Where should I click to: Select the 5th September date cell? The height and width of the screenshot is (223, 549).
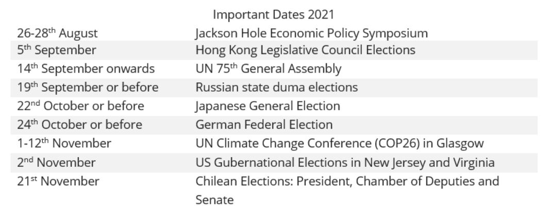(56, 50)
